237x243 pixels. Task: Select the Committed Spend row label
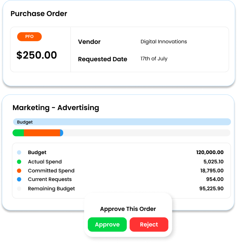click(x=51, y=171)
